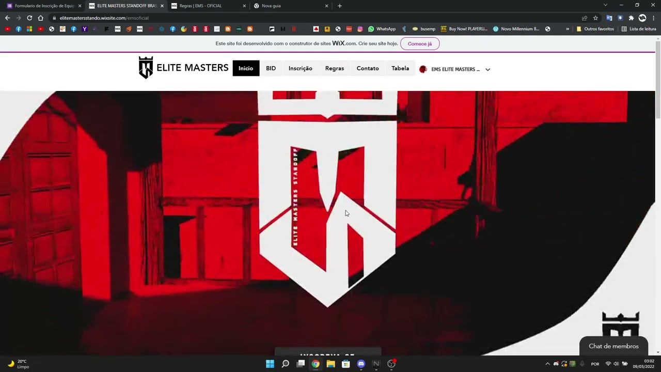Screen dimensions: 661x372
Task: Open the Chrome three-dot menu
Action: (653, 18)
